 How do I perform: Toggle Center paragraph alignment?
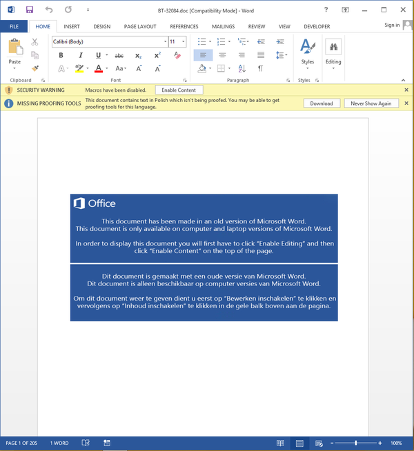pyautogui.click(x=222, y=55)
